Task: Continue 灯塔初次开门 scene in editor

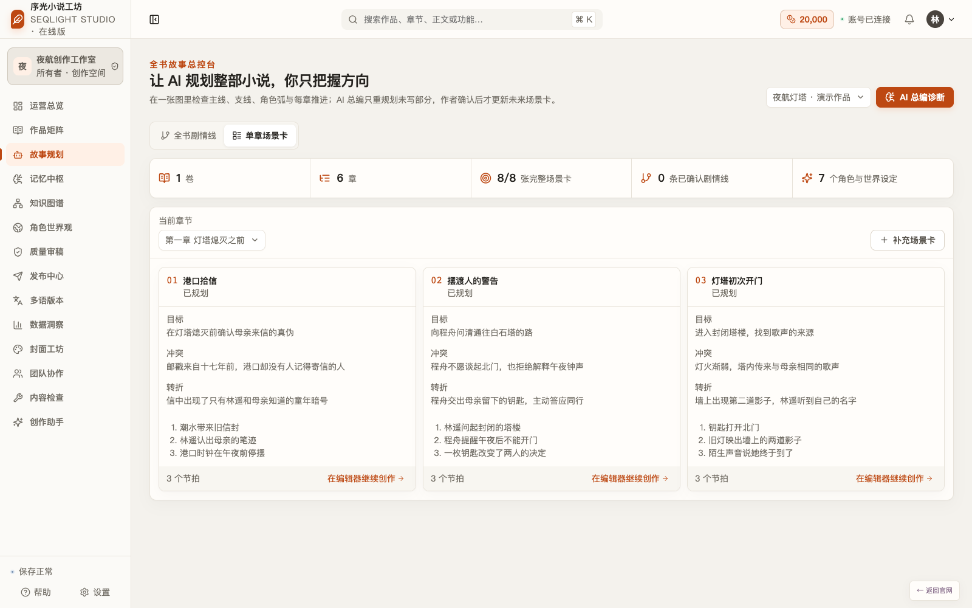Action: pos(894,478)
